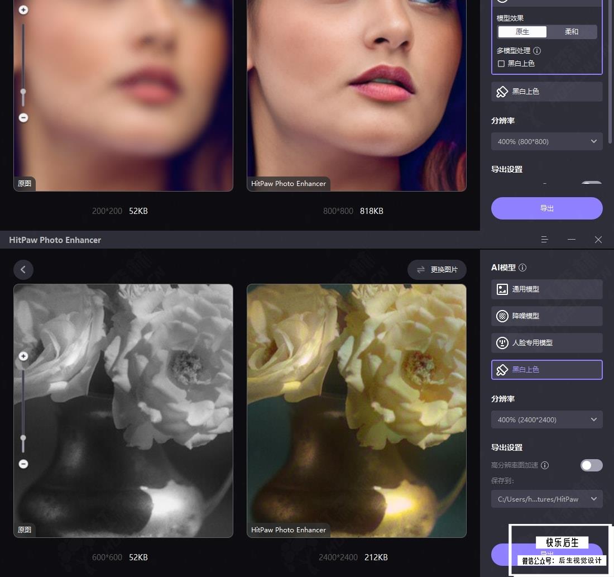Screen dimensions: 614x577
Task: Open the 多模型处理 info icon
Action: [x=537, y=51]
